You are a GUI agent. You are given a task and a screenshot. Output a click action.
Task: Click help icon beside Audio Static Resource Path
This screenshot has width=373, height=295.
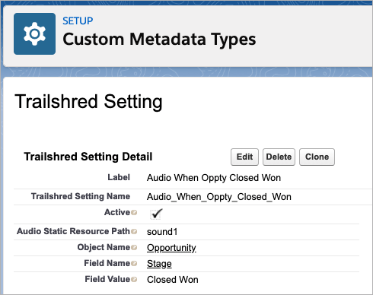tap(134, 231)
